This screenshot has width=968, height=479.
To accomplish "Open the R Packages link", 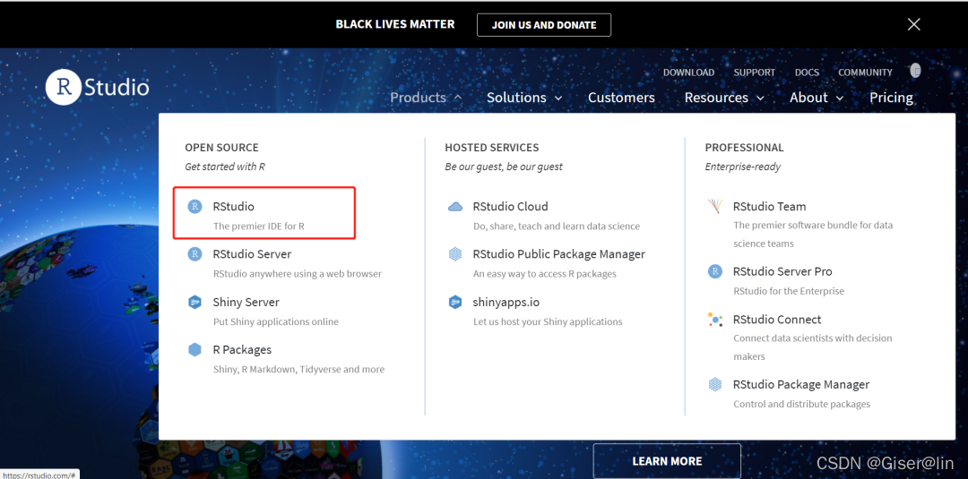I will click(242, 349).
